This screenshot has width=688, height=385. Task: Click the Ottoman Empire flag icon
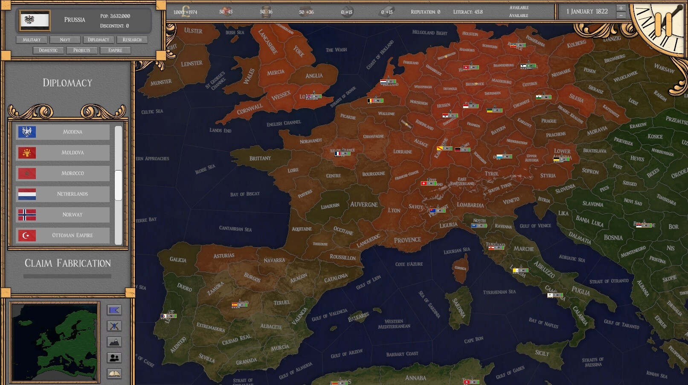[x=27, y=235]
